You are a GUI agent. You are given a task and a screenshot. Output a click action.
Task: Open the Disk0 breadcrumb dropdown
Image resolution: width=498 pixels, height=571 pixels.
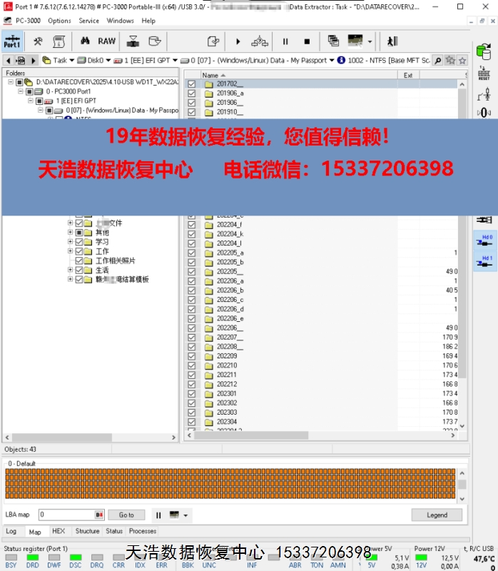tap(108, 61)
